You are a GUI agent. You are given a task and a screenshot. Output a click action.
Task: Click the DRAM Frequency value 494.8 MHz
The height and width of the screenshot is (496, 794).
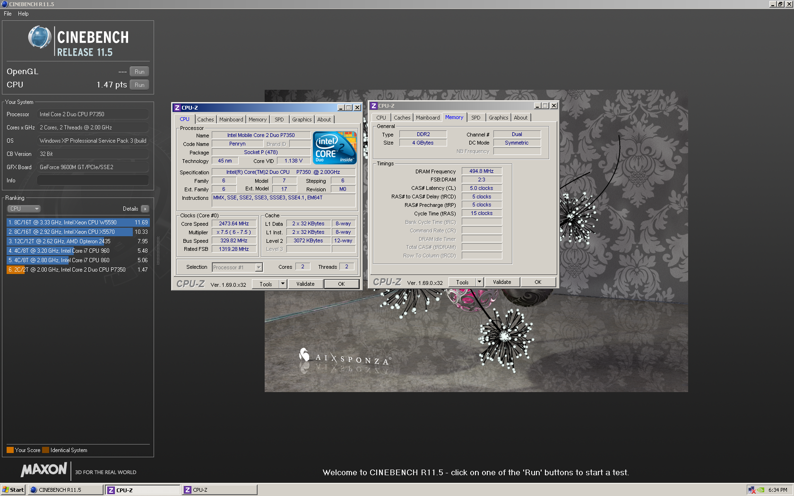482,171
